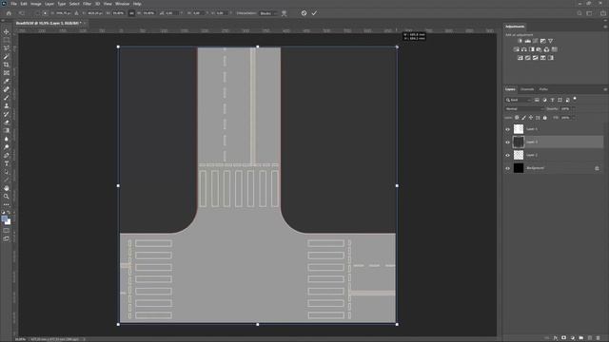
Task: Open the Window menu
Action: tap(122, 4)
